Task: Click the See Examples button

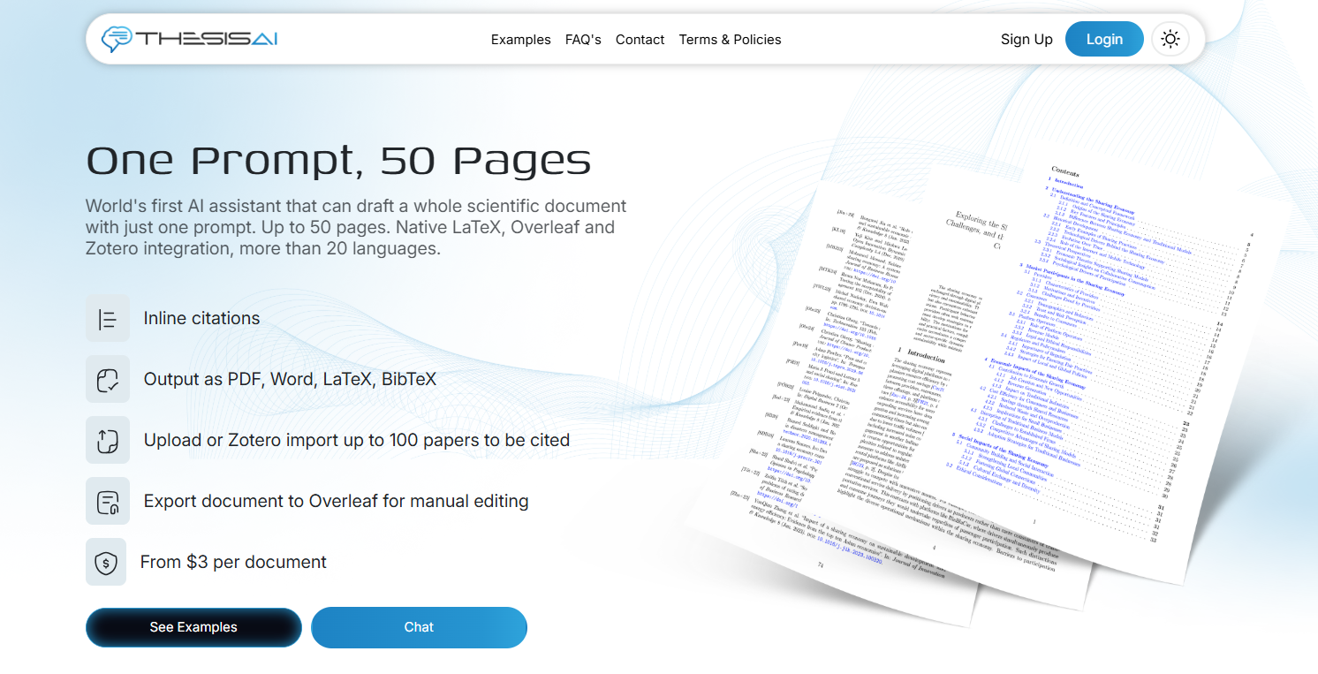Action: tap(193, 627)
